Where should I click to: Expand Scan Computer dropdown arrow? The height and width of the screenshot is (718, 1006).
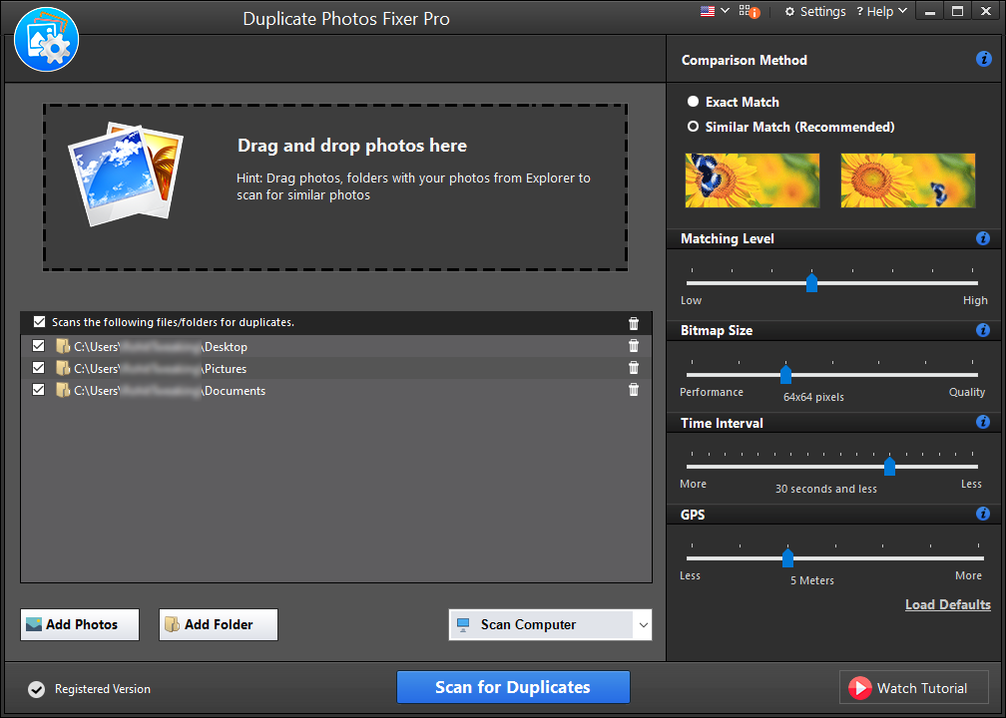click(643, 625)
